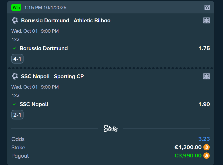Click the 4-1 score badge
223x165 pixels.
tap(17, 59)
